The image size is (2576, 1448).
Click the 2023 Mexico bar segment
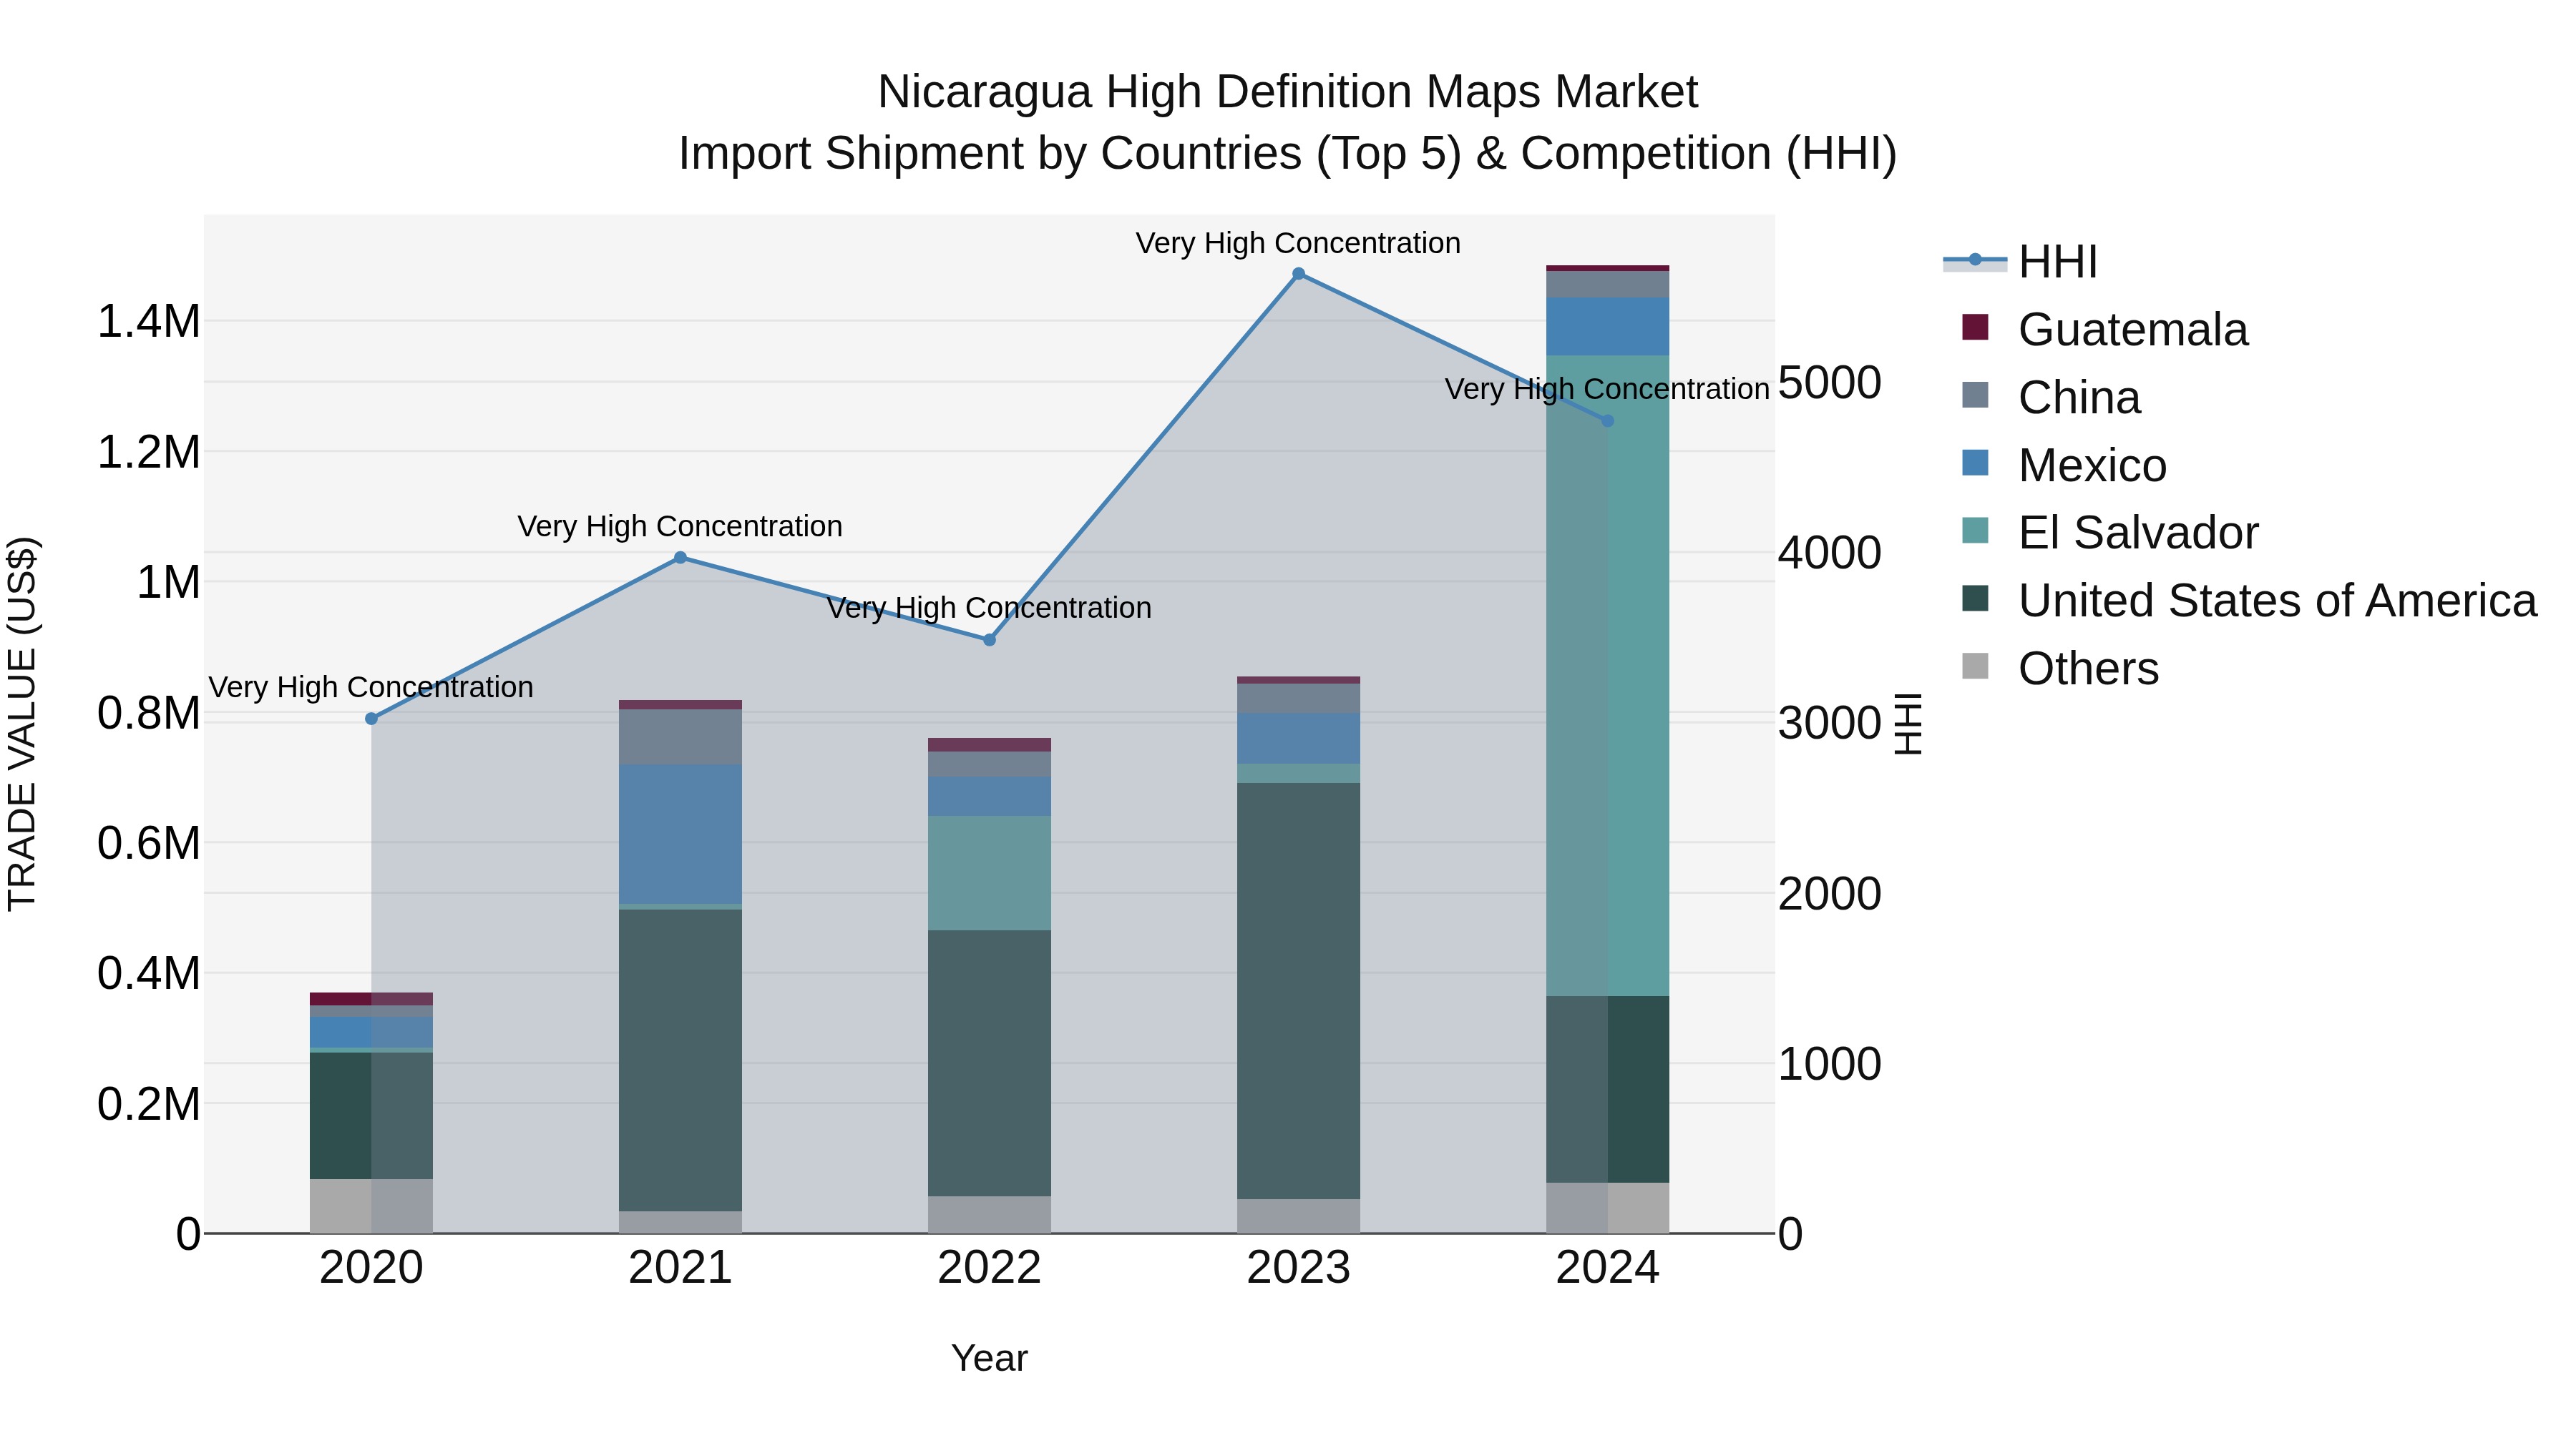pyautogui.click(x=1298, y=739)
